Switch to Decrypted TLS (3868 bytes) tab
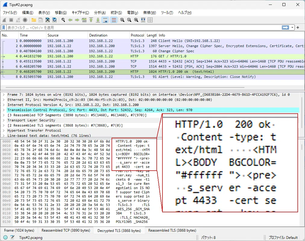This screenshot has width=305, height=241. click(119, 230)
